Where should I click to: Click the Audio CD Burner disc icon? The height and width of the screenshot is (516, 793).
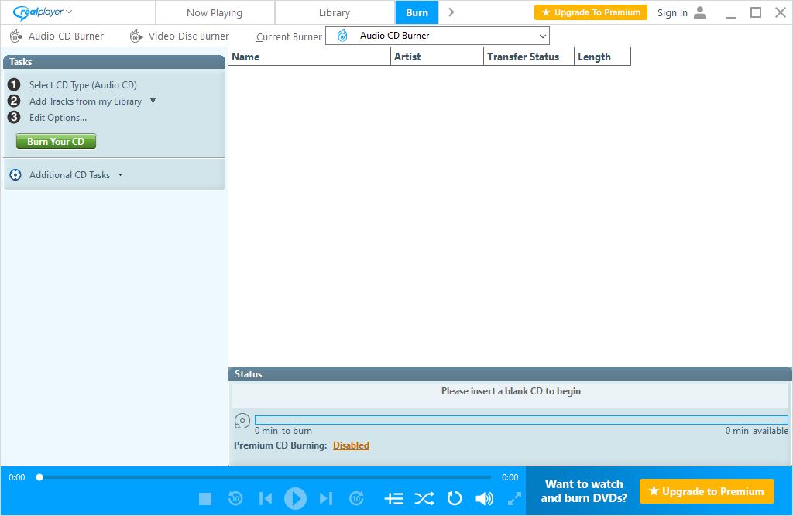point(16,36)
